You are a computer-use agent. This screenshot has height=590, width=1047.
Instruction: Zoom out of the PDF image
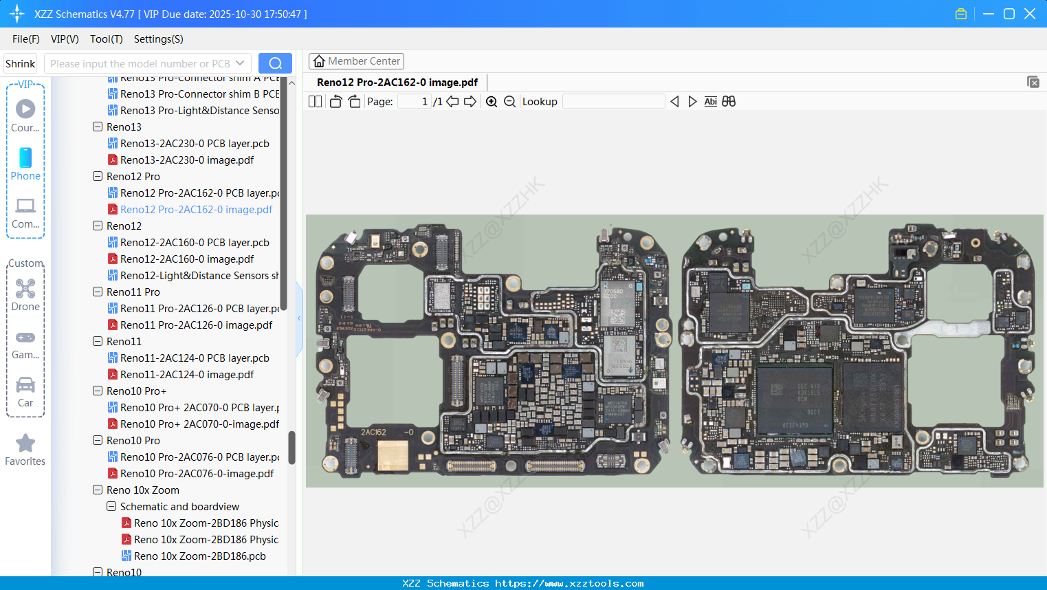click(x=509, y=102)
